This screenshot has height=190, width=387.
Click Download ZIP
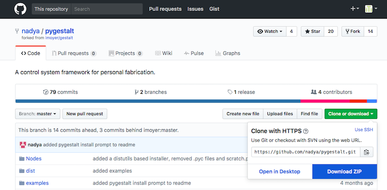click(x=344, y=172)
